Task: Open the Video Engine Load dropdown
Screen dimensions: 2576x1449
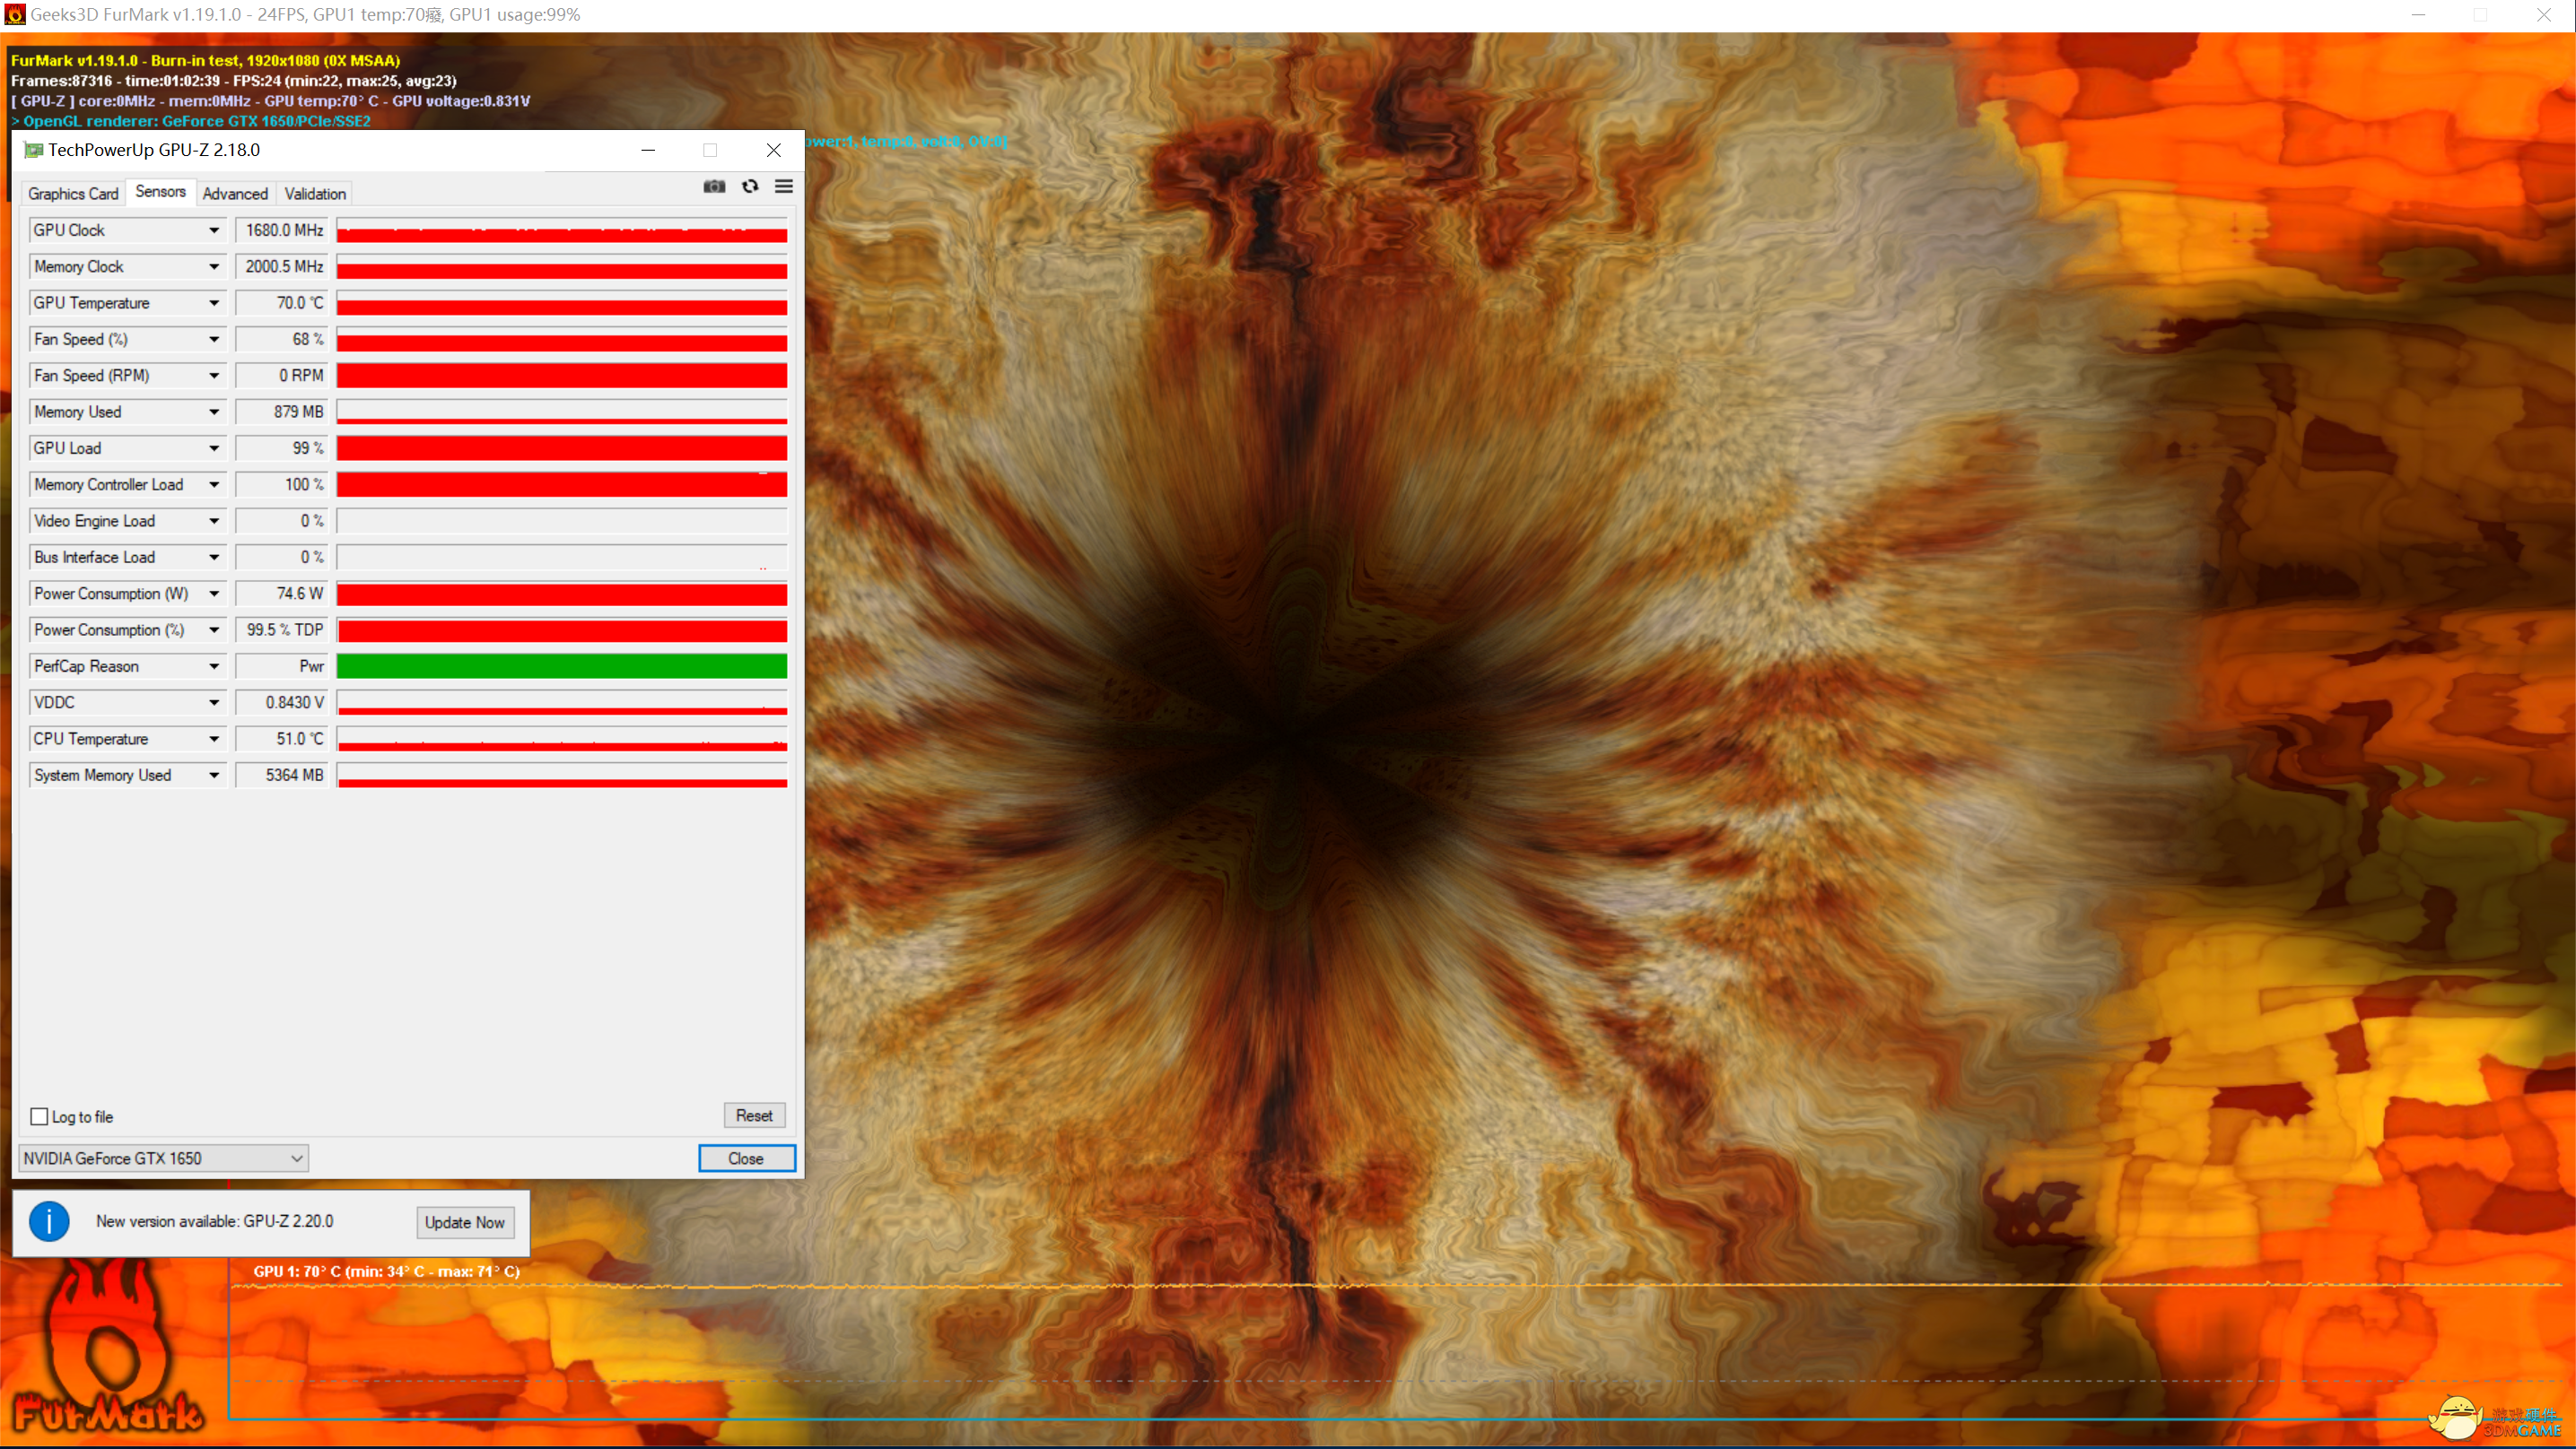Action: coord(214,521)
